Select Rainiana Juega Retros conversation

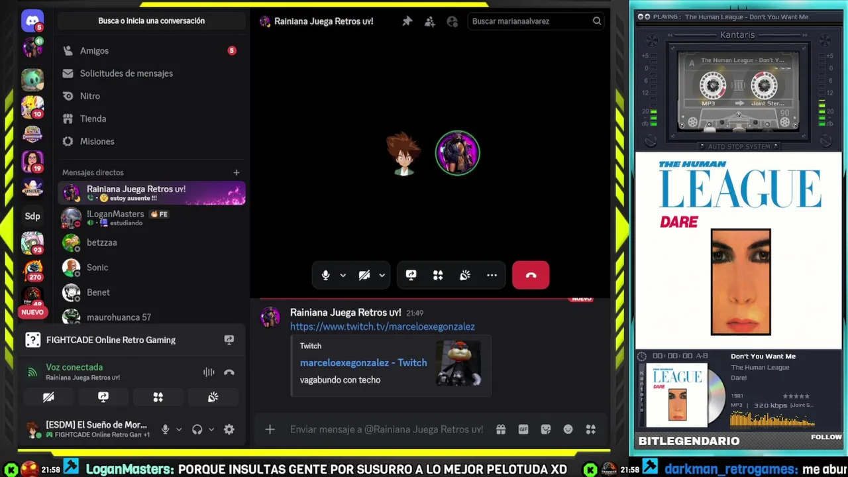152,193
